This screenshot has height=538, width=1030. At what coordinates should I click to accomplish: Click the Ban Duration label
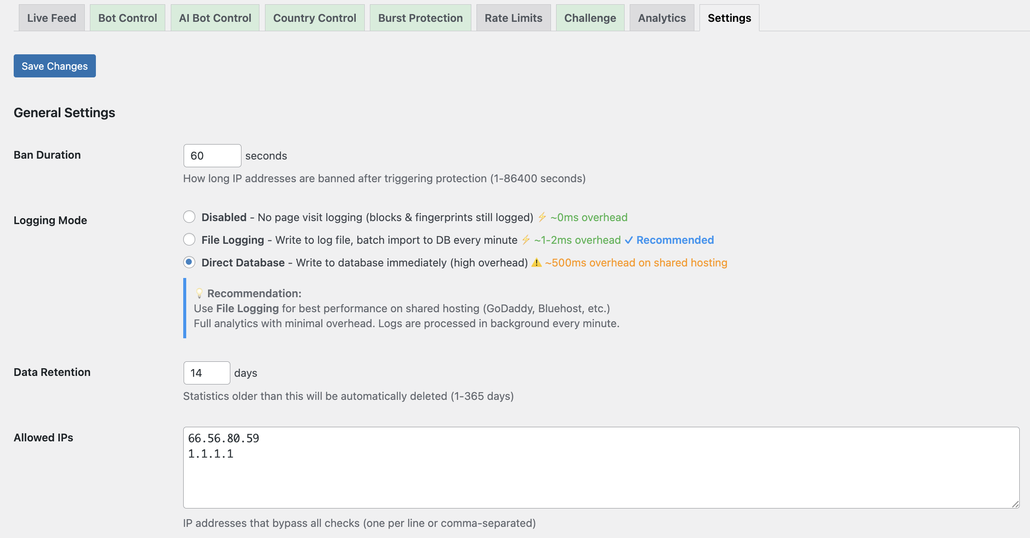tap(47, 155)
